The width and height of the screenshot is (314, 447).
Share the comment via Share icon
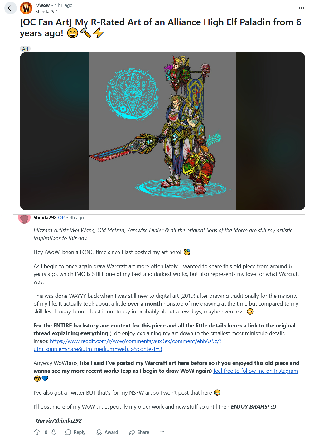[139, 432]
